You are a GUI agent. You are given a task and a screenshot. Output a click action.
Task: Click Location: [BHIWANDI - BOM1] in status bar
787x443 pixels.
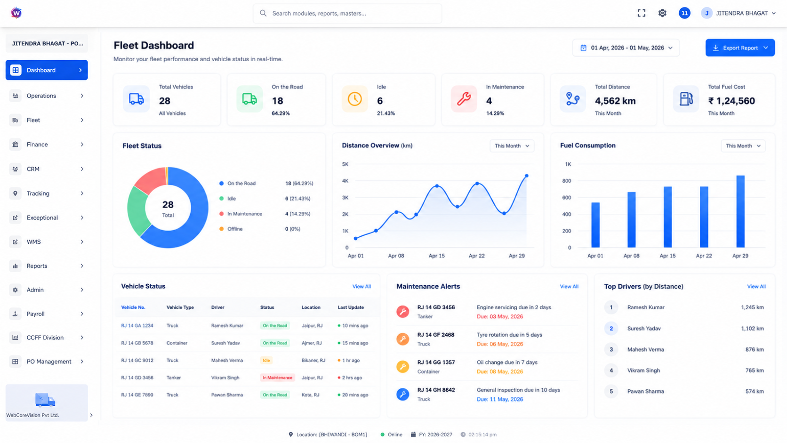328,435
